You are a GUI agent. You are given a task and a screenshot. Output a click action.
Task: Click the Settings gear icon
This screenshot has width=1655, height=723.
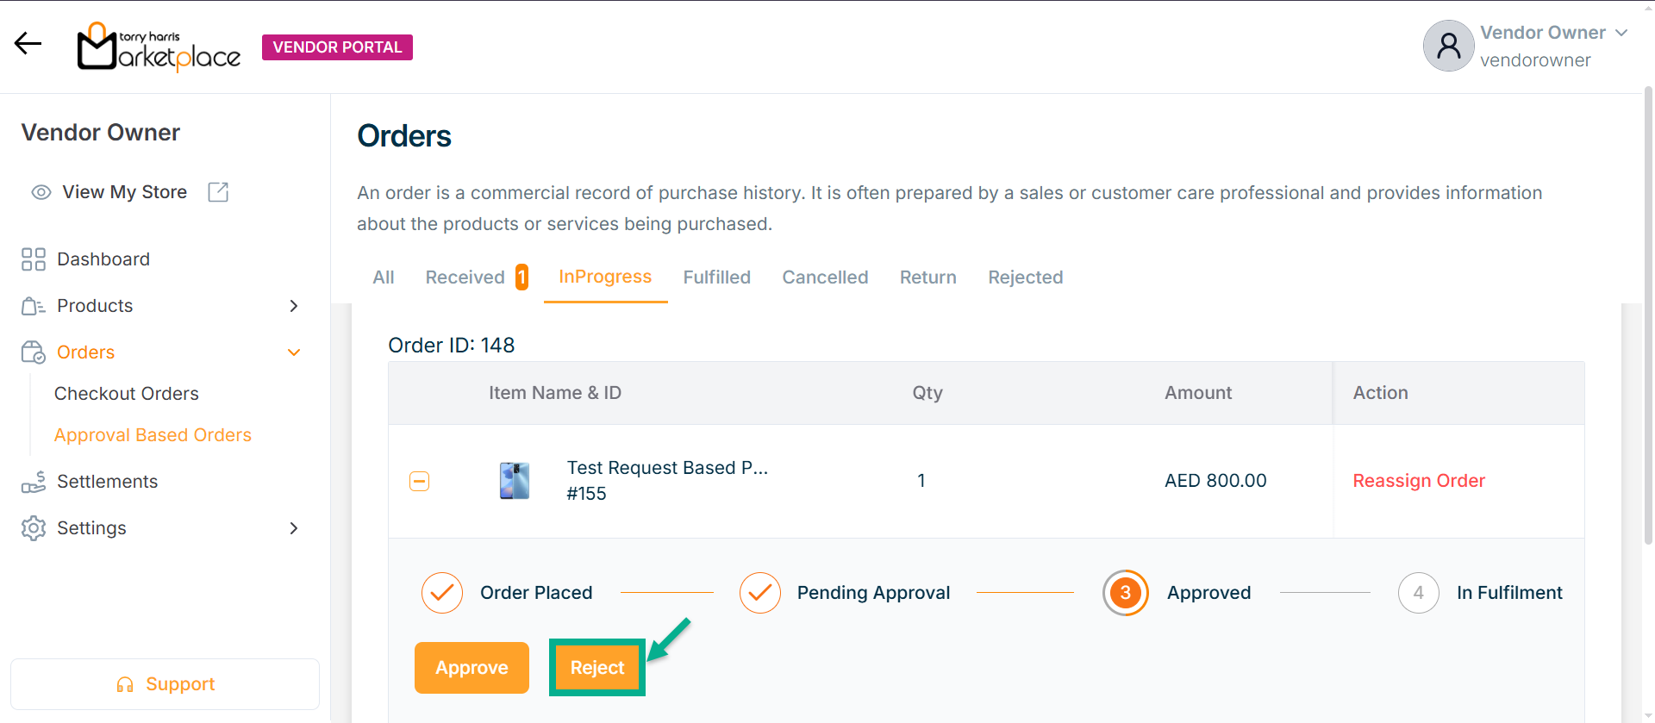pyautogui.click(x=34, y=528)
